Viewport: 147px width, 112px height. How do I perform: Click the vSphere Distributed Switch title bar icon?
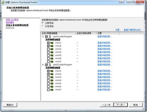pyautogui.click(x=3, y=2)
